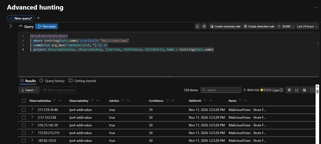The width and height of the screenshot is (321, 144).
Task: Open the 30,000 result limit dropdown
Action: (286, 26)
